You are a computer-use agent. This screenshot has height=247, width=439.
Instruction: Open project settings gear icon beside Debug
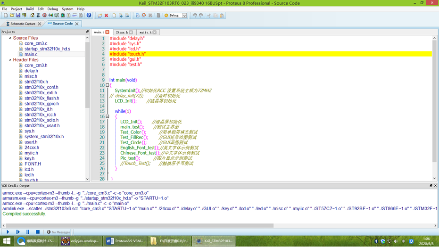pos(166,16)
